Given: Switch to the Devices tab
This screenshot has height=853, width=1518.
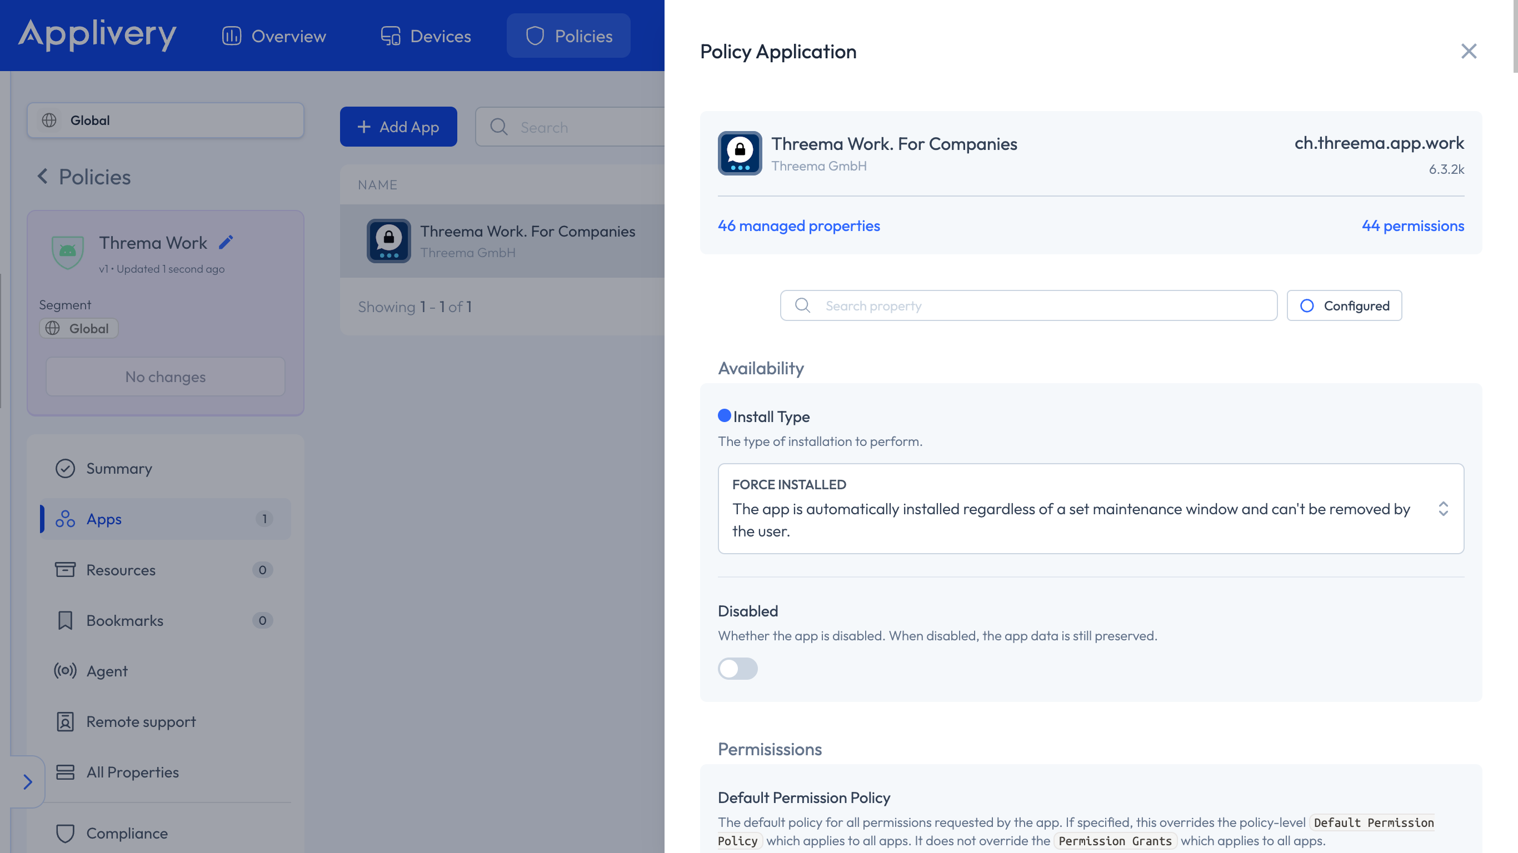Looking at the screenshot, I should pyautogui.click(x=426, y=36).
